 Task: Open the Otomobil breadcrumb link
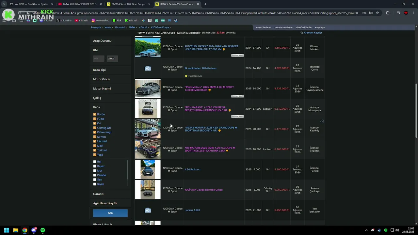click(x=120, y=27)
